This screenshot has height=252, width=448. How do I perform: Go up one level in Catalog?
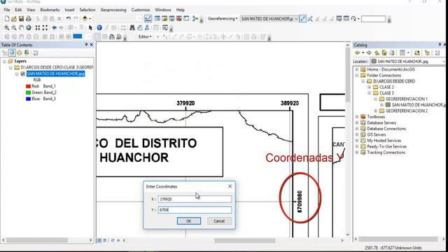pyautogui.click(x=377, y=53)
